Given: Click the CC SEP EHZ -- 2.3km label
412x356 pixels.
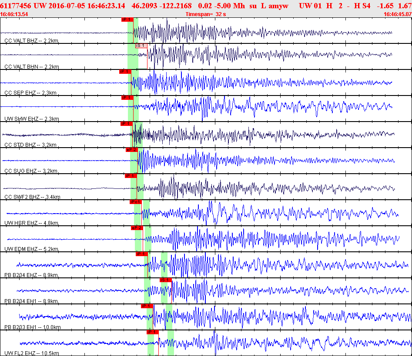Looking at the screenshot, I should (30, 92).
